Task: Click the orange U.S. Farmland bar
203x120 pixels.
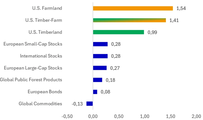Action: [133, 8]
